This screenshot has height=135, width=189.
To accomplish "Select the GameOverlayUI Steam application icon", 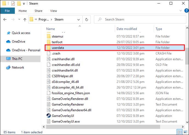I will (48, 116).
